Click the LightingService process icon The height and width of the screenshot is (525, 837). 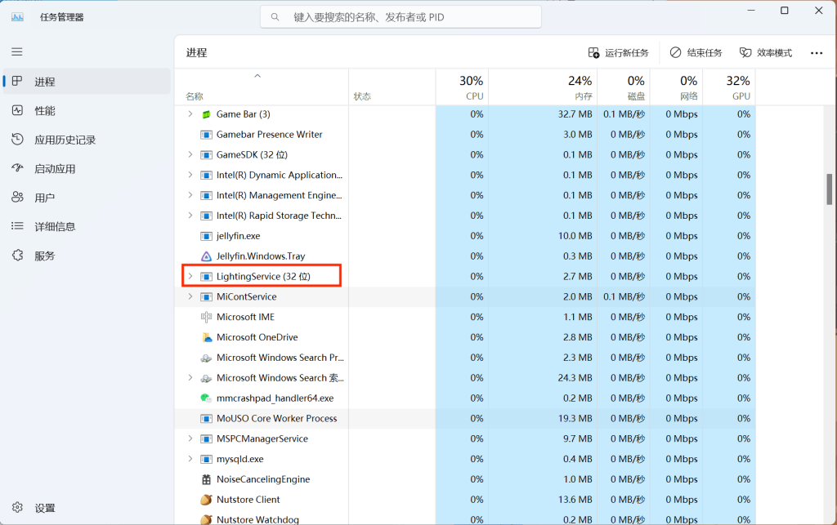click(x=206, y=277)
